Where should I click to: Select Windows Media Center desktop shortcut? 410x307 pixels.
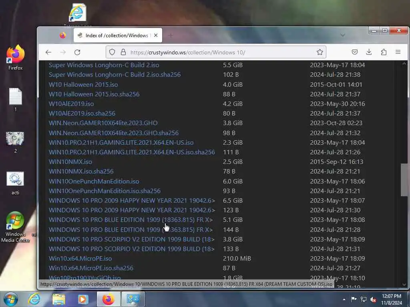point(15,227)
